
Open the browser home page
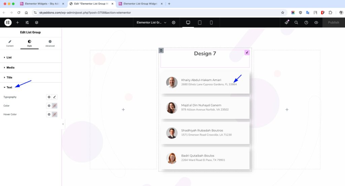coord(26,12)
